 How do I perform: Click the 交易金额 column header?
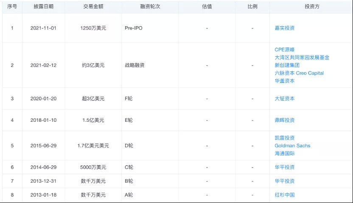[x=93, y=6]
